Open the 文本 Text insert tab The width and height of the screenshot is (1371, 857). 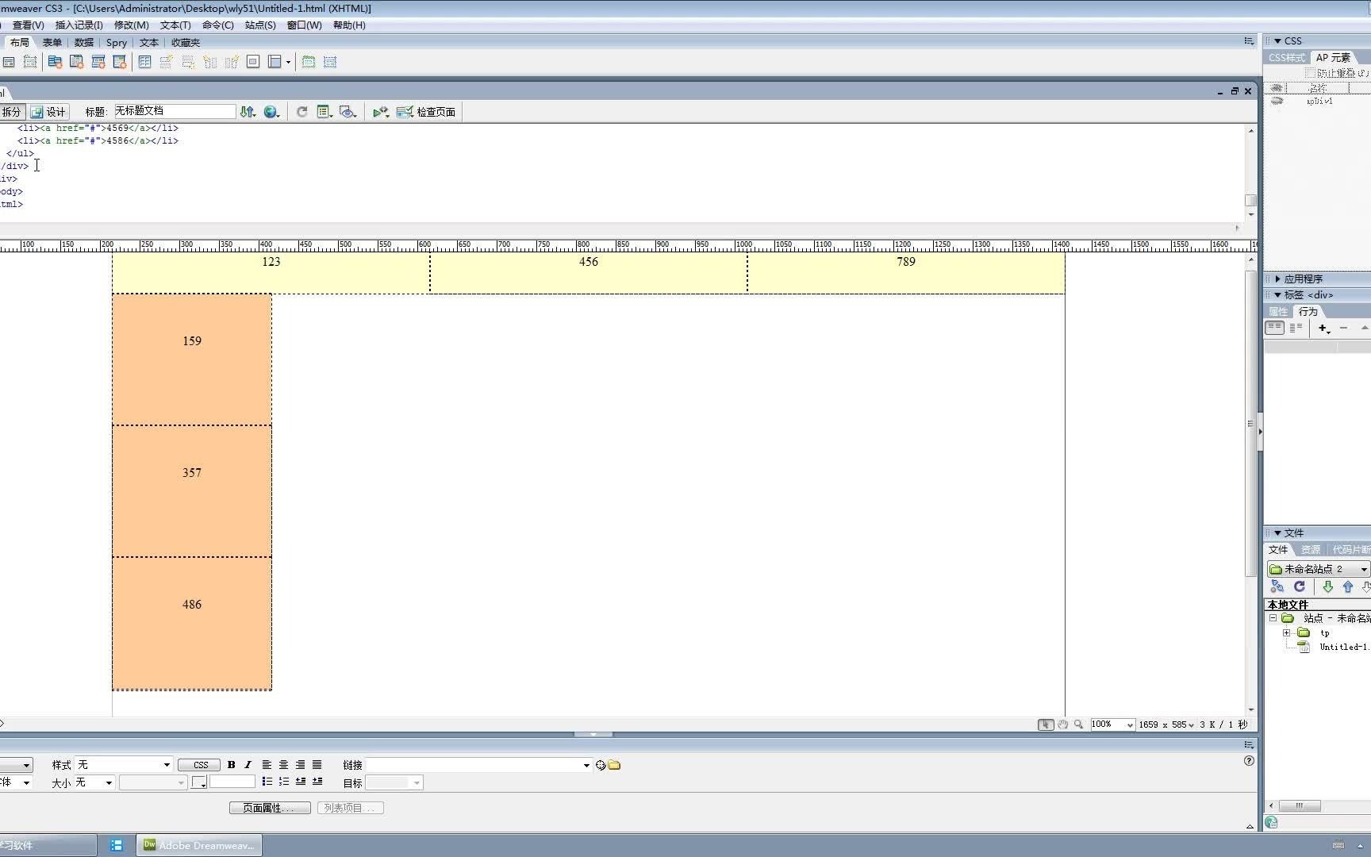pos(149,42)
